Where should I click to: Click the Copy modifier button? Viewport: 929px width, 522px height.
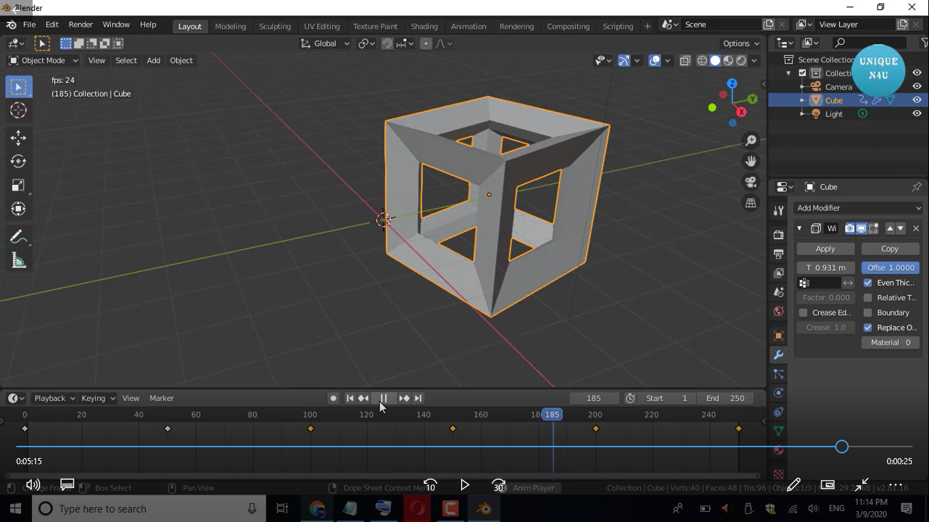(889, 249)
